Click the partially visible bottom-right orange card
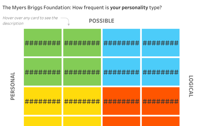The width and height of the screenshot is (204, 126). coord(161,121)
